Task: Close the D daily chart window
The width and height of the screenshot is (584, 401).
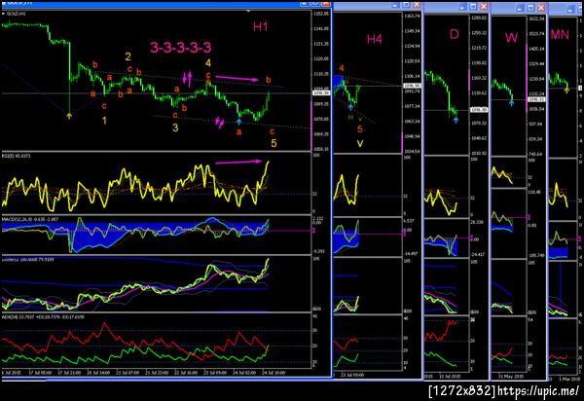Action: 484,7
